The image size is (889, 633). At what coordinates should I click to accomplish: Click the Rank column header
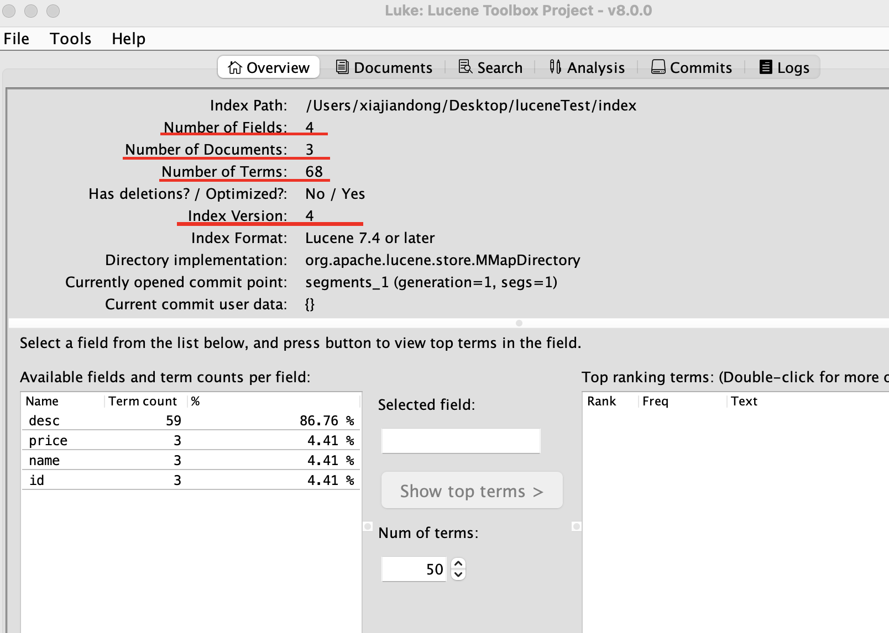coord(610,401)
